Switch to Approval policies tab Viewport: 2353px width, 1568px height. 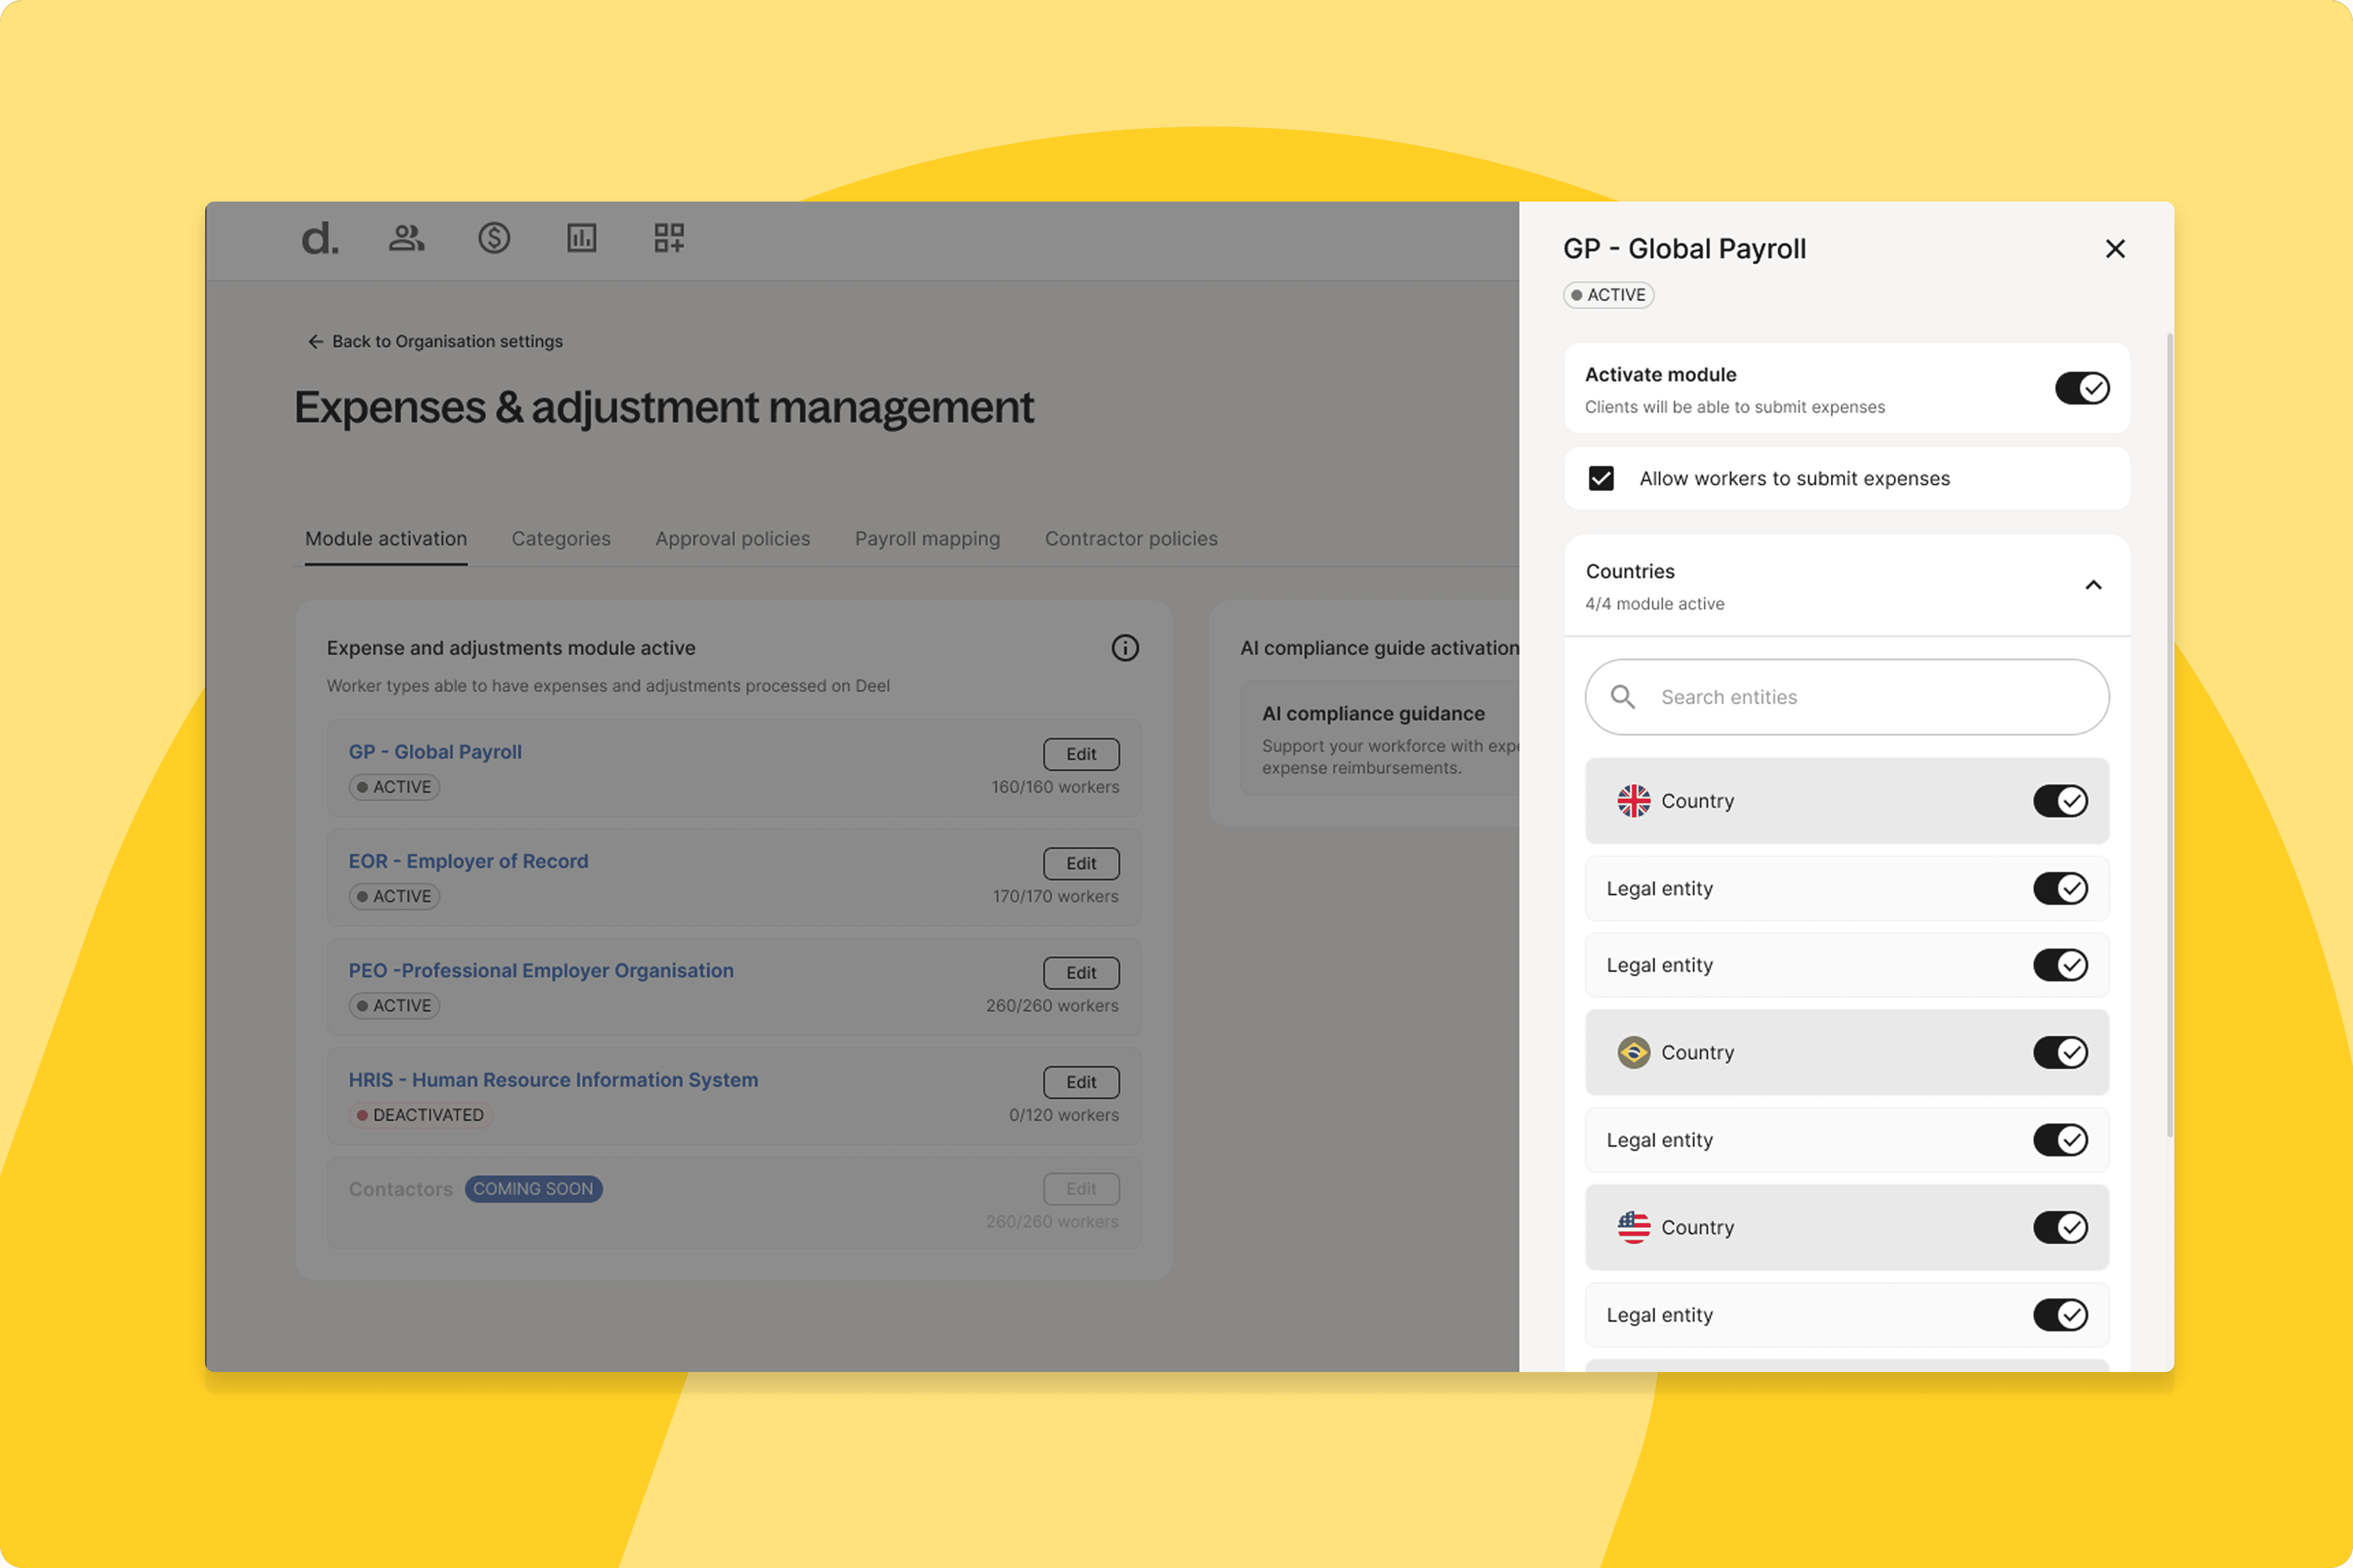[732, 539]
